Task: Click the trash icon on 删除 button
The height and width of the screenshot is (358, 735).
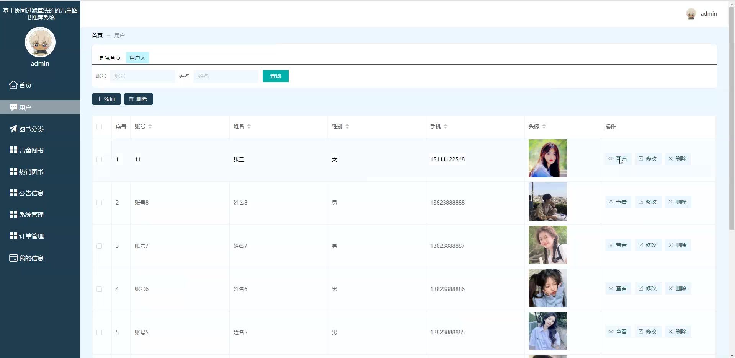Action: [x=131, y=99]
